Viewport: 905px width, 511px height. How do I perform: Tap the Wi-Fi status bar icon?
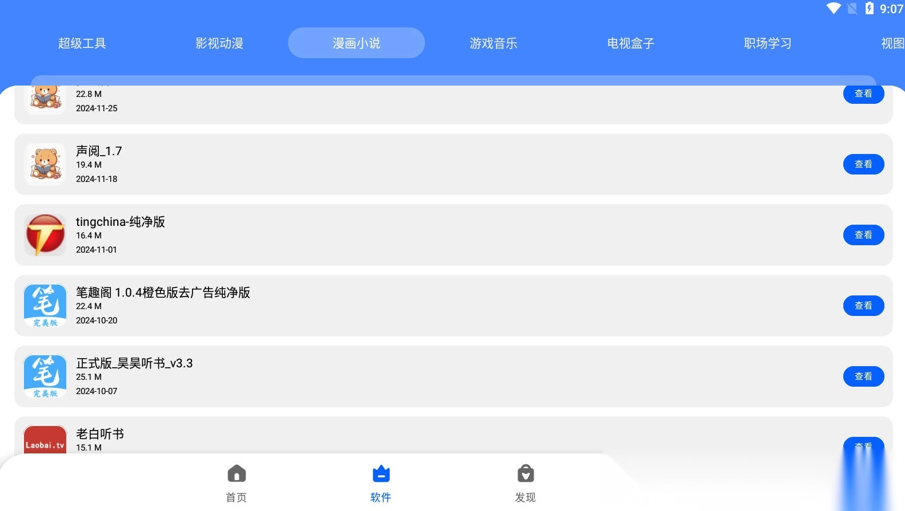tap(833, 9)
